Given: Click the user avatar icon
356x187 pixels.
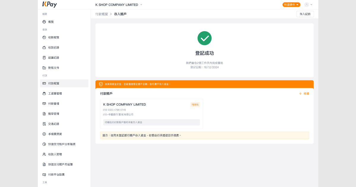Looking at the screenshot, I should click(x=306, y=5).
